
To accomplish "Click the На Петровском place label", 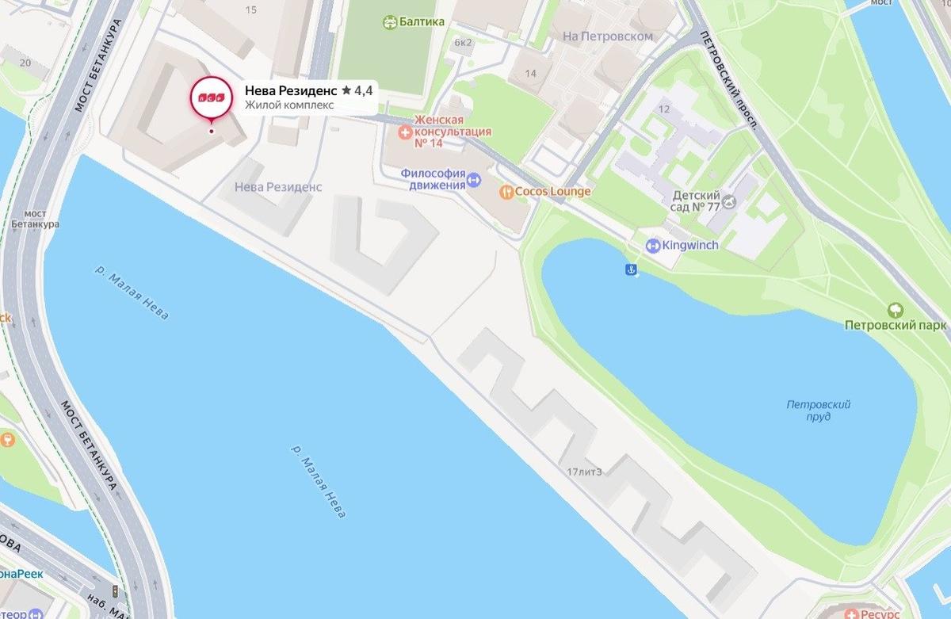I will coord(608,36).
